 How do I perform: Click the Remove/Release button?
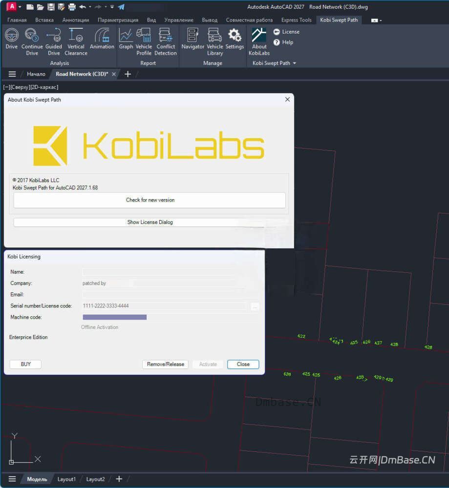coord(166,364)
